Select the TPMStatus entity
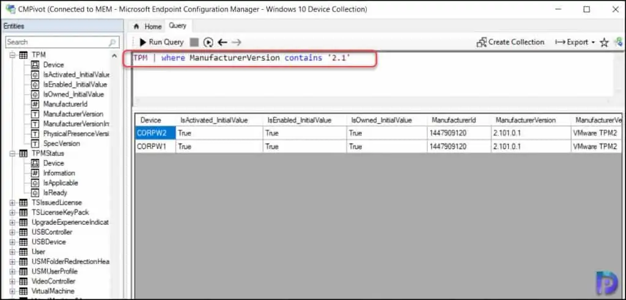Image resolution: width=626 pixels, height=300 pixels. coord(48,153)
